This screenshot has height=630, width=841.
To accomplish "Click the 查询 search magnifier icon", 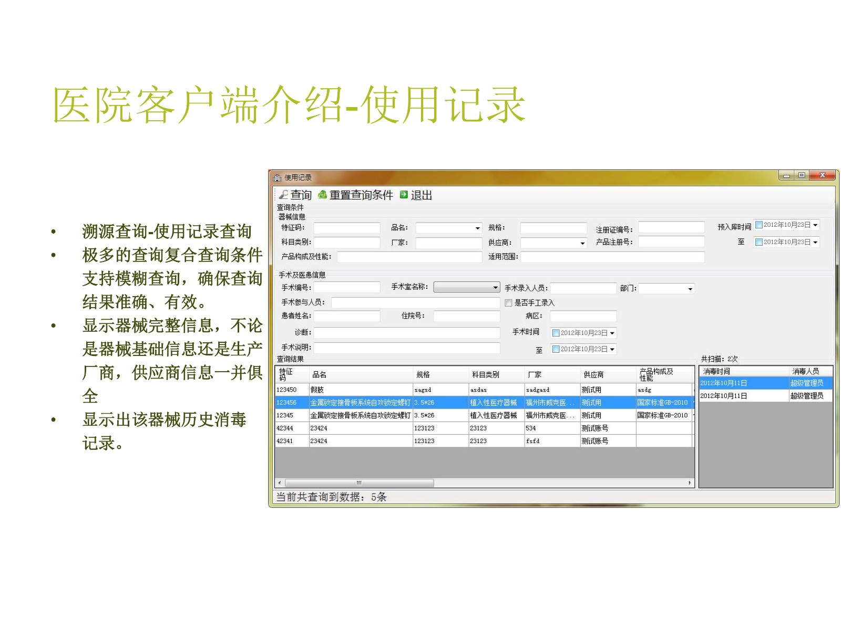I will (283, 195).
